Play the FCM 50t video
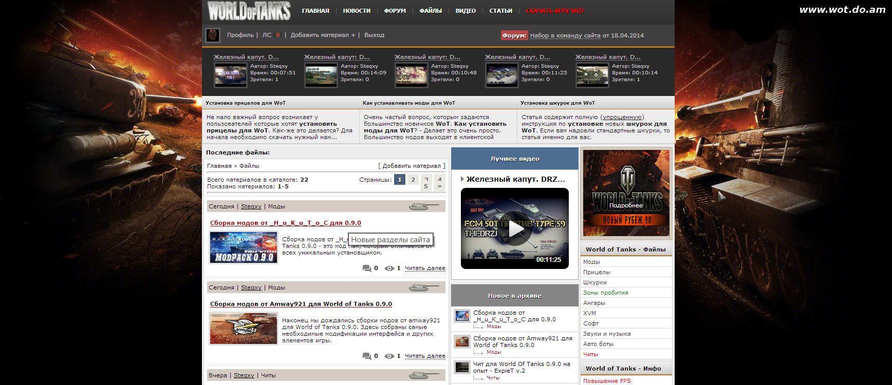Image resolution: width=892 pixels, height=385 pixels. click(x=514, y=228)
